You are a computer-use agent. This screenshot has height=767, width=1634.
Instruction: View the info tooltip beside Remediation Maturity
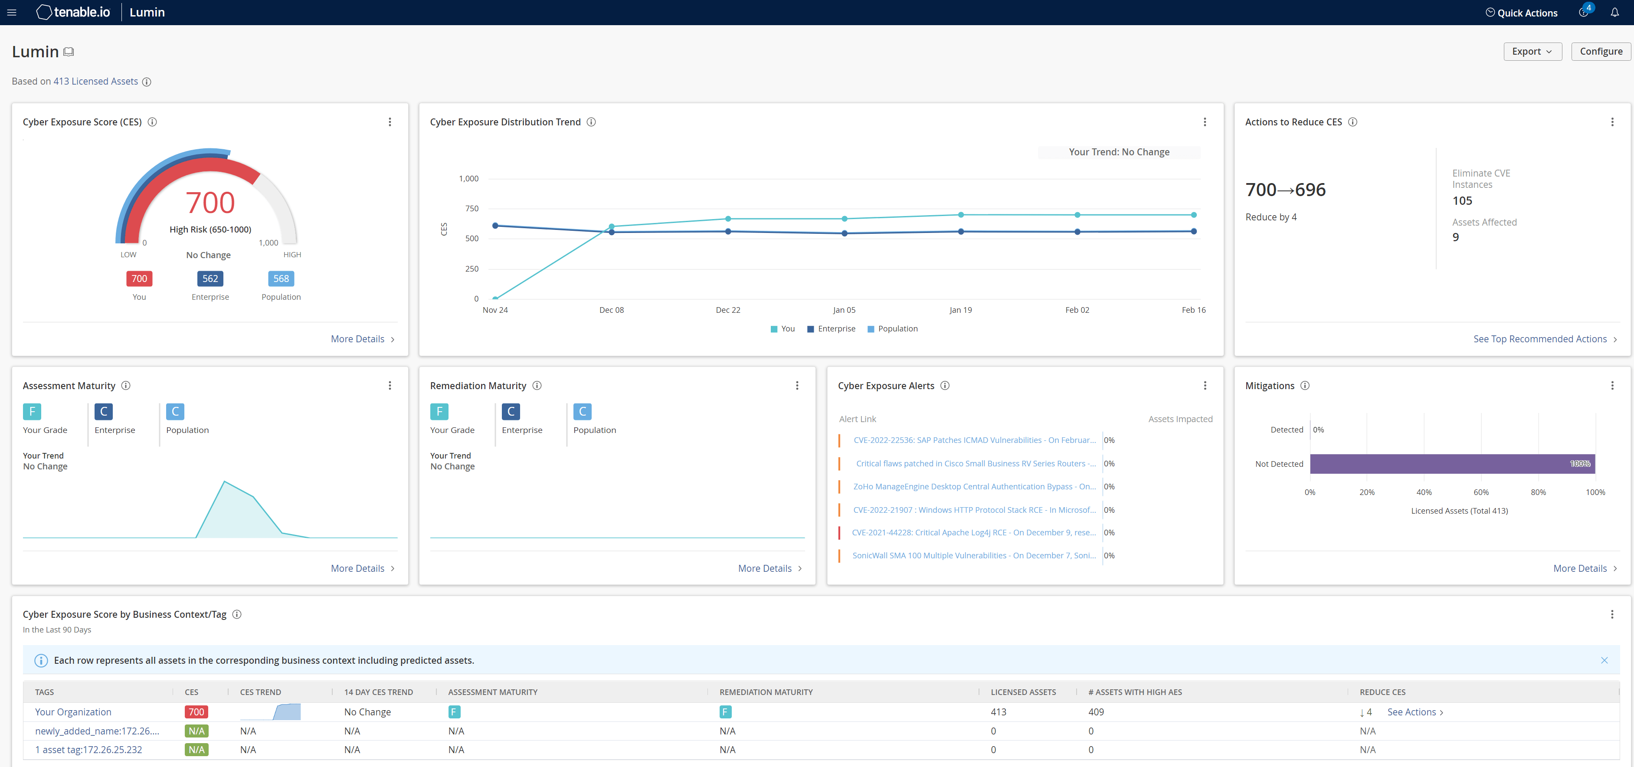(537, 386)
